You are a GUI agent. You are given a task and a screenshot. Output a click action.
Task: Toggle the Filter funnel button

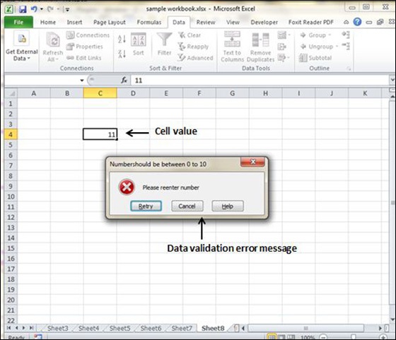click(x=164, y=44)
